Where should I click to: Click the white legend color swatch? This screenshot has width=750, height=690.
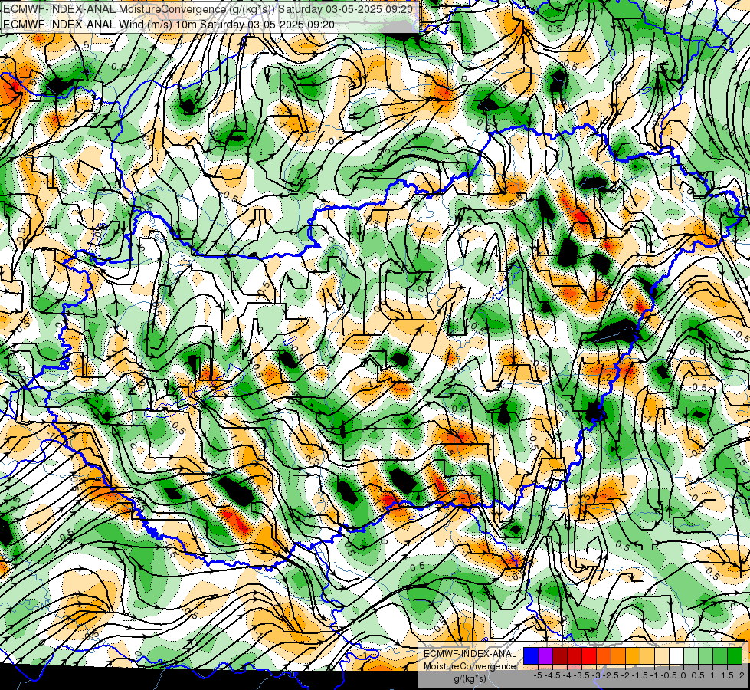[676, 655]
